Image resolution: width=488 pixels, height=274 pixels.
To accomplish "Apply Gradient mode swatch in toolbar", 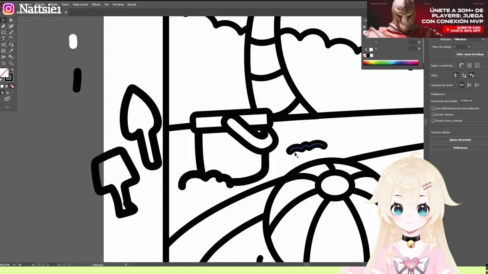I will click(7, 86).
